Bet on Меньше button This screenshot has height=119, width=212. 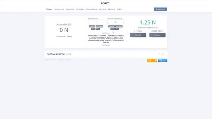pyautogui.click(x=138, y=35)
